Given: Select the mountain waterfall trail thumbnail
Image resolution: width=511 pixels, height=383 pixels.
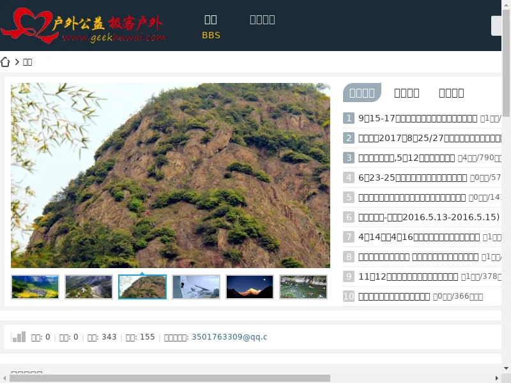Looking at the screenshot, I should tap(89, 287).
